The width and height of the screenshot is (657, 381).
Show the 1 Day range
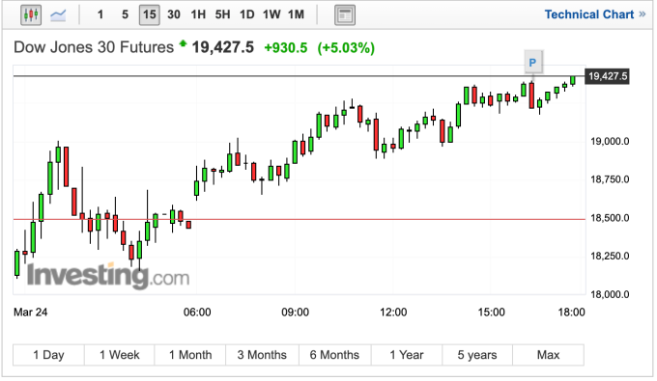click(x=48, y=355)
